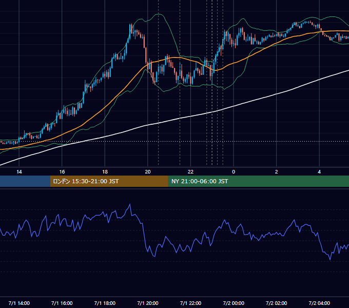Click hour label 4 on upper axis
Viewport: 349px width, 308px height.
319,172
